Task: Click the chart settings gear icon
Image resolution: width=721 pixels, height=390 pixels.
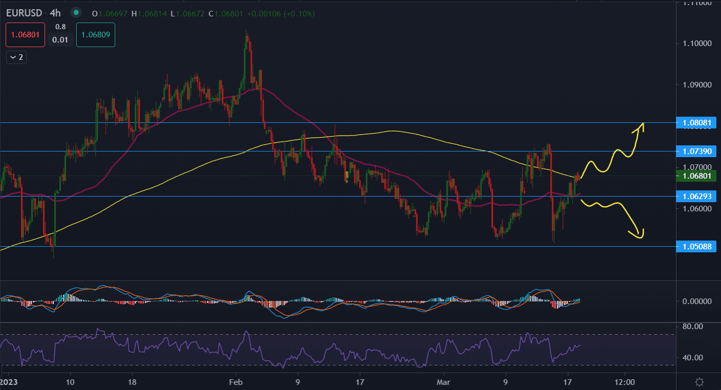Action: pos(699,382)
